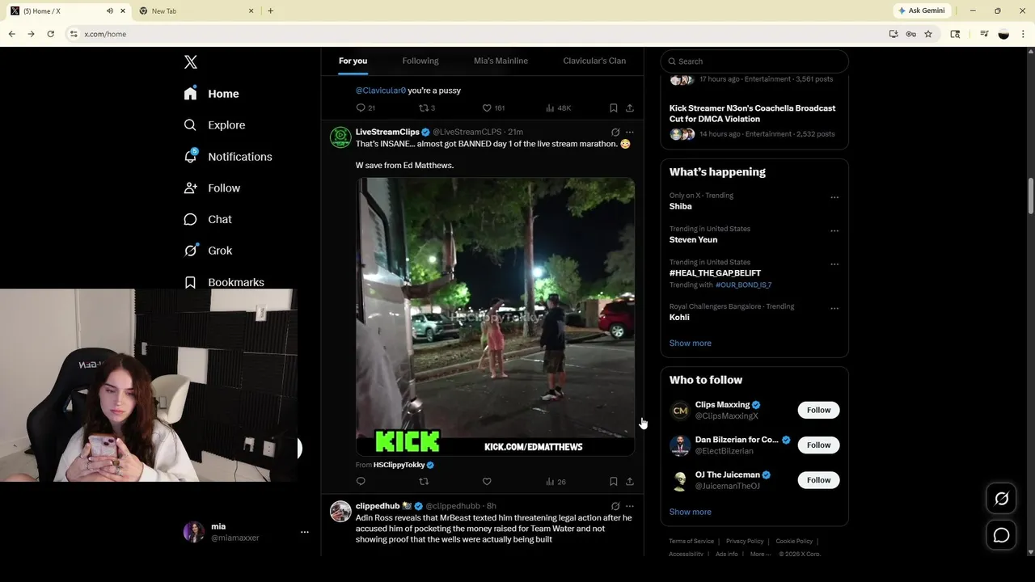The image size is (1035, 582).
Task: Bookmark the LiveStreamClips post
Action: pos(614,482)
